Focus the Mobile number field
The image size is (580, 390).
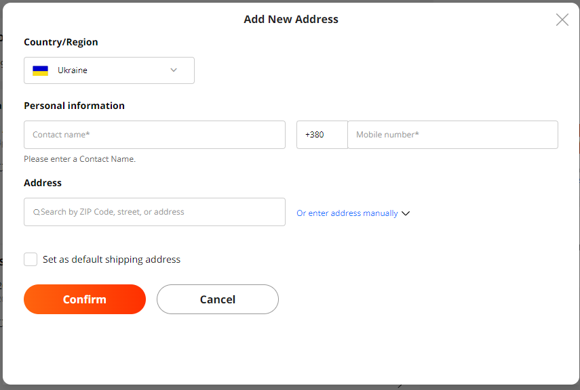452,135
